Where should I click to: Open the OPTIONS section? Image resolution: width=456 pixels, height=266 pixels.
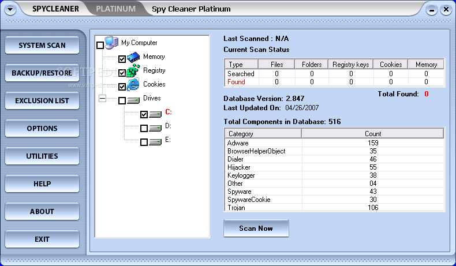pyautogui.click(x=42, y=128)
